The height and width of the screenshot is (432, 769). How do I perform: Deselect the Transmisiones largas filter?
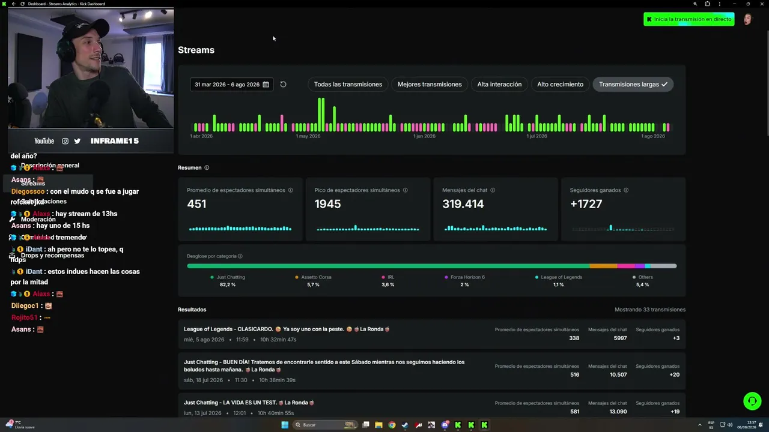[x=633, y=85]
